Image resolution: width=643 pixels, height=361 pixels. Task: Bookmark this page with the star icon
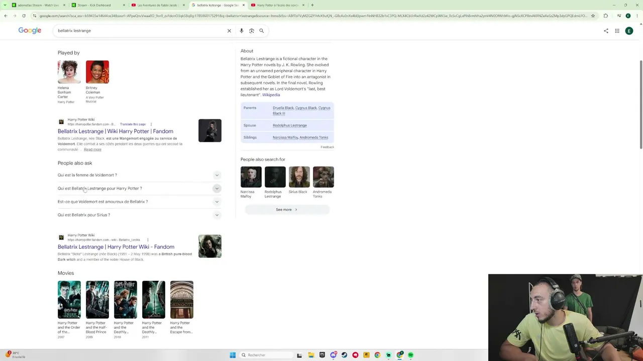pos(593,16)
